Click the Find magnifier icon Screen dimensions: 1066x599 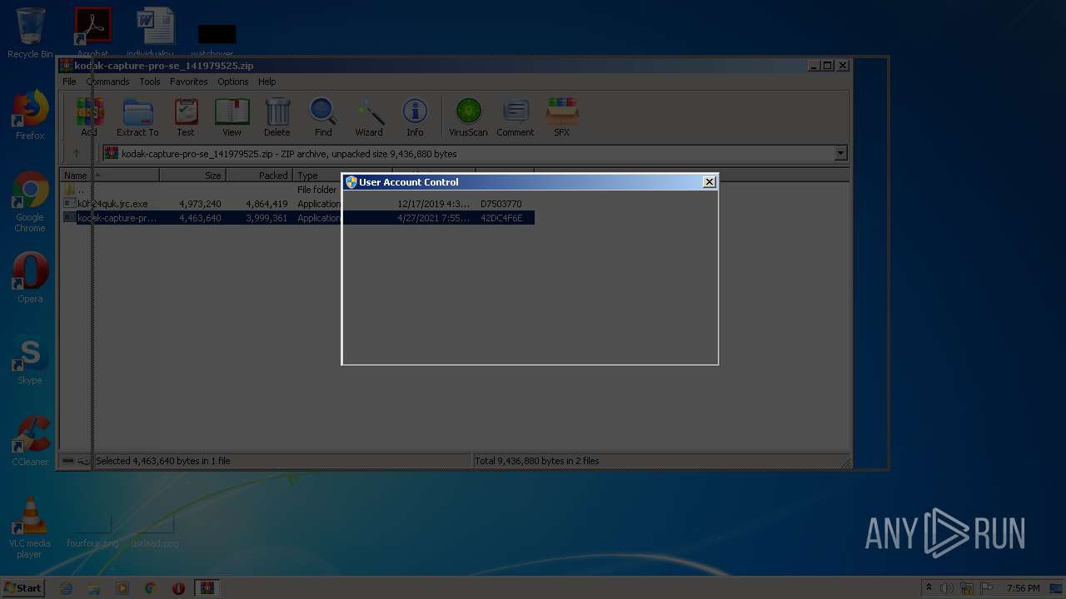[x=323, y=116]
